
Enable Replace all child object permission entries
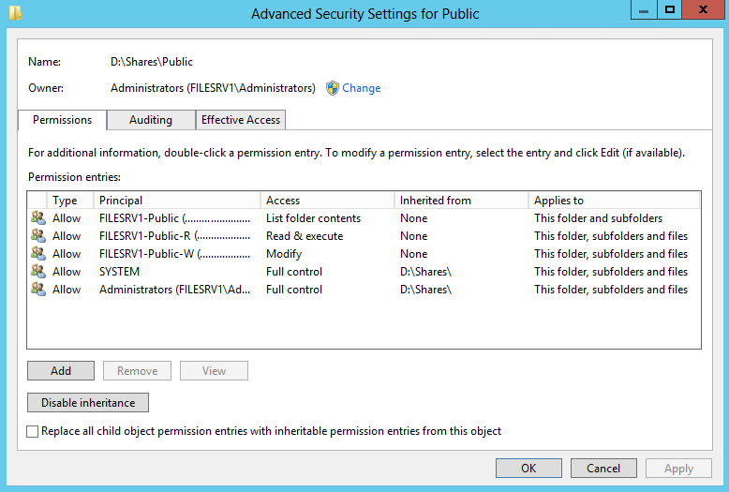click(34, 432)
